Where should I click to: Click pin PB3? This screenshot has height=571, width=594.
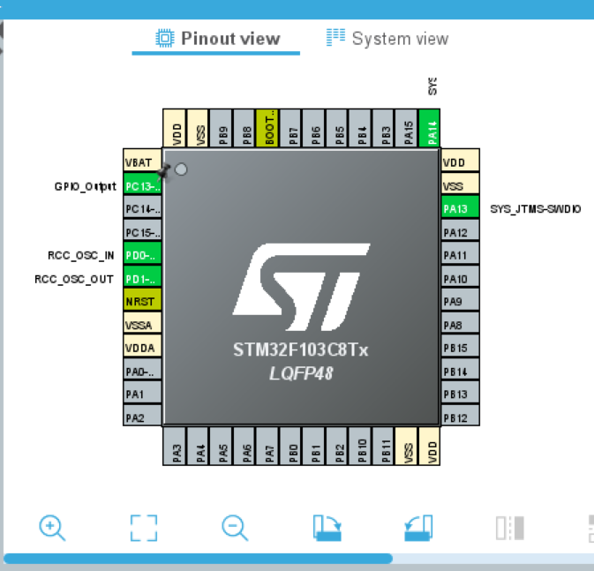click(x=383, y=128)
